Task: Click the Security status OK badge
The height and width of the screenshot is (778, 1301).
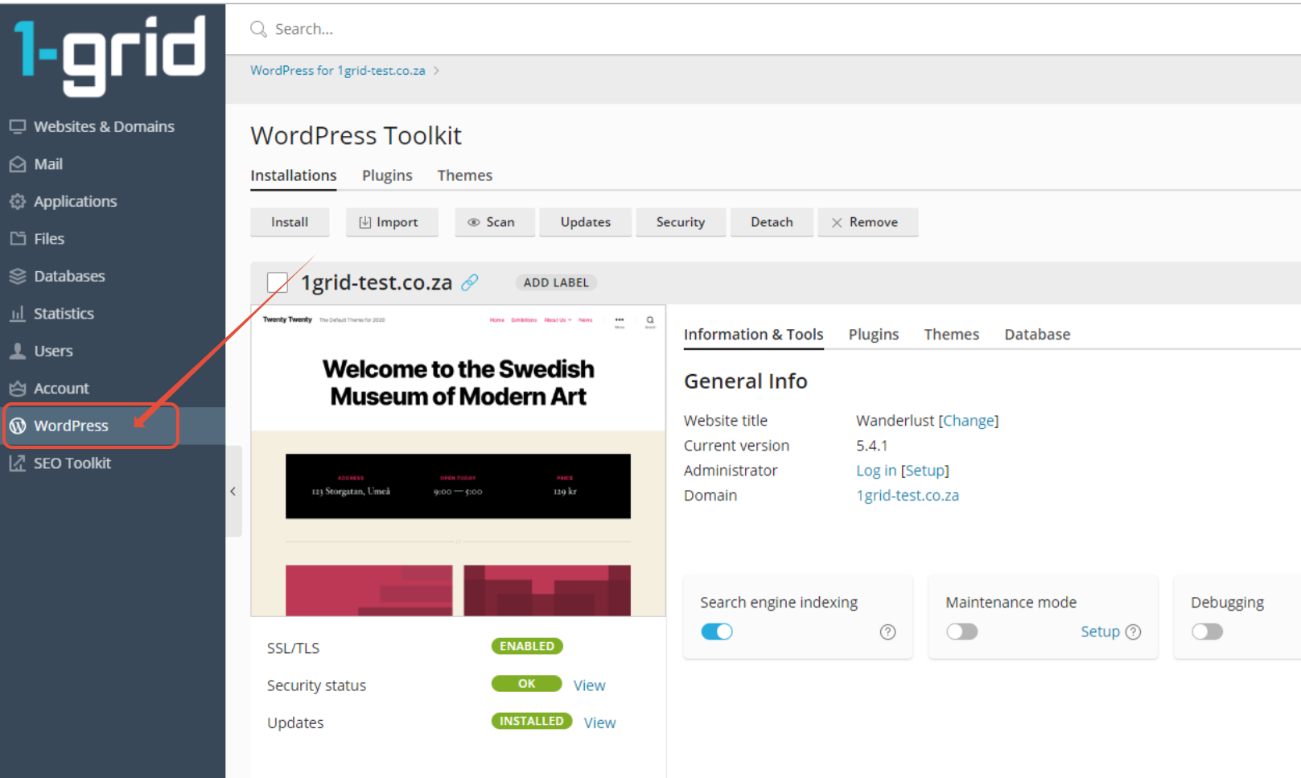Action: click(527, 683)
